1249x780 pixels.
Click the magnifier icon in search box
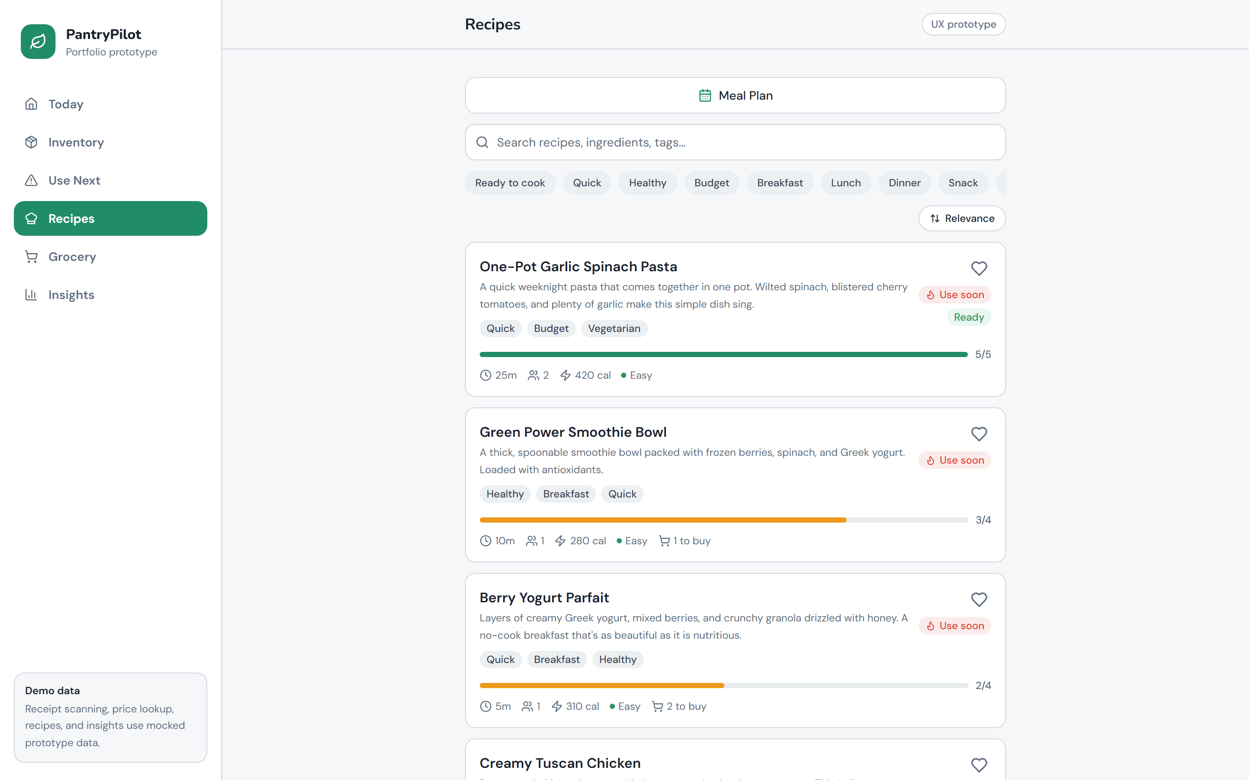tap(482, 143)
